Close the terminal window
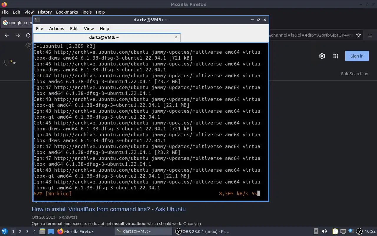Image resolution: width=377 pixels, height=236 pixels. coord(265,20)
